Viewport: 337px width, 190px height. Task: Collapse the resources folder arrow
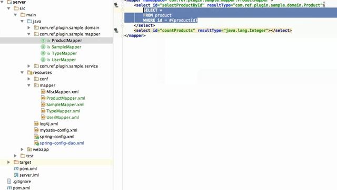(22, 73)
